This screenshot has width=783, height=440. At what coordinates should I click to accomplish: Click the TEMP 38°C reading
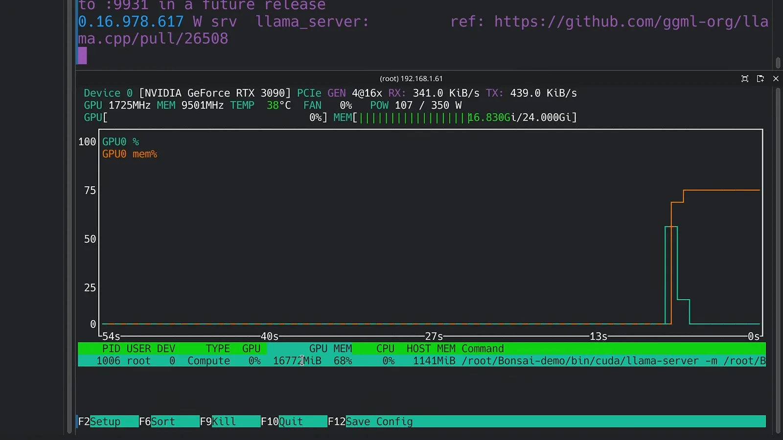(x=260, y=105)
